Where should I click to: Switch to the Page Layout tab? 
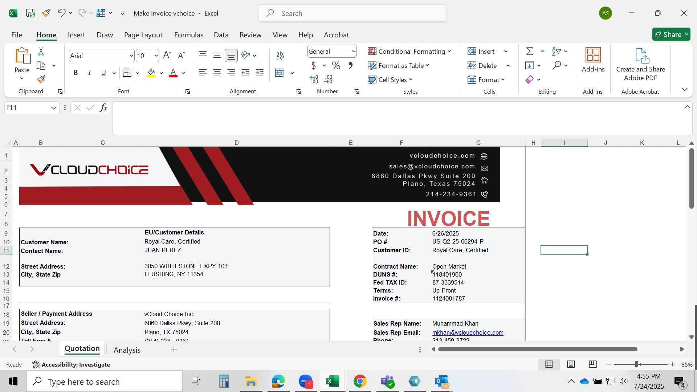coord(143,35)
